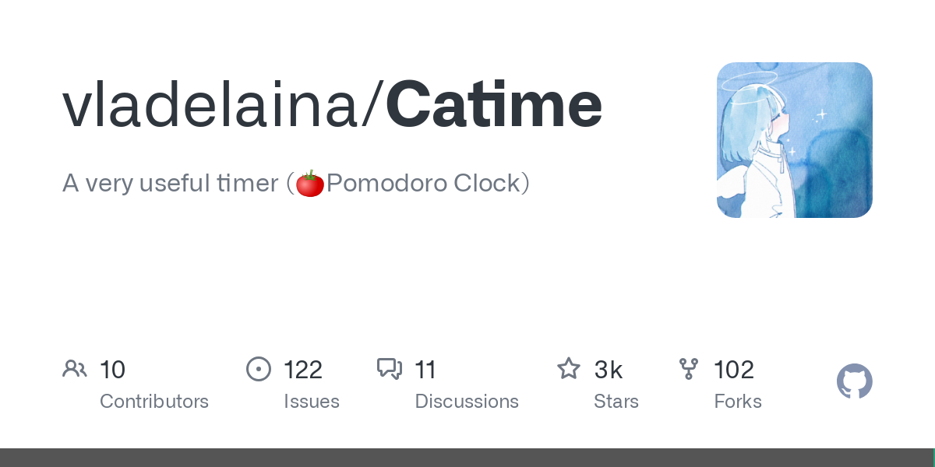Go to the Discussions label
This screenshot has width=935, height=467.
[467, 402]
